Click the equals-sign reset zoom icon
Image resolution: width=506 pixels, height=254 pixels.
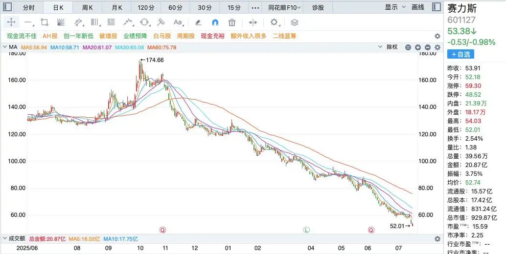tap(408, 47)
